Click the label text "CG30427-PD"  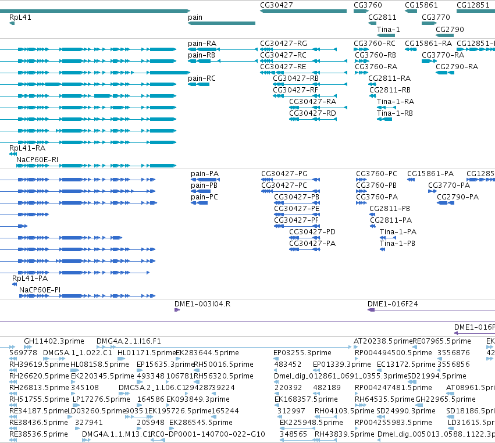[x=312, y=232]
